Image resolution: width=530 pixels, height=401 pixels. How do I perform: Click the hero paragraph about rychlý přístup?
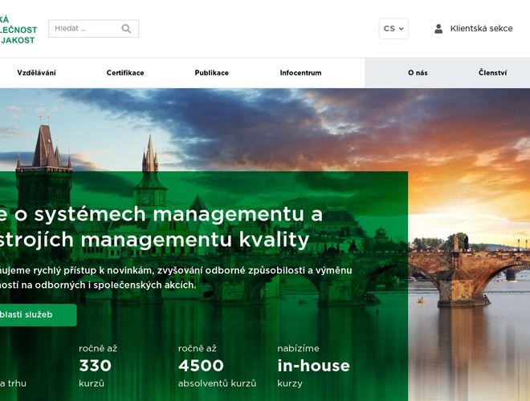tap(177, 277)
